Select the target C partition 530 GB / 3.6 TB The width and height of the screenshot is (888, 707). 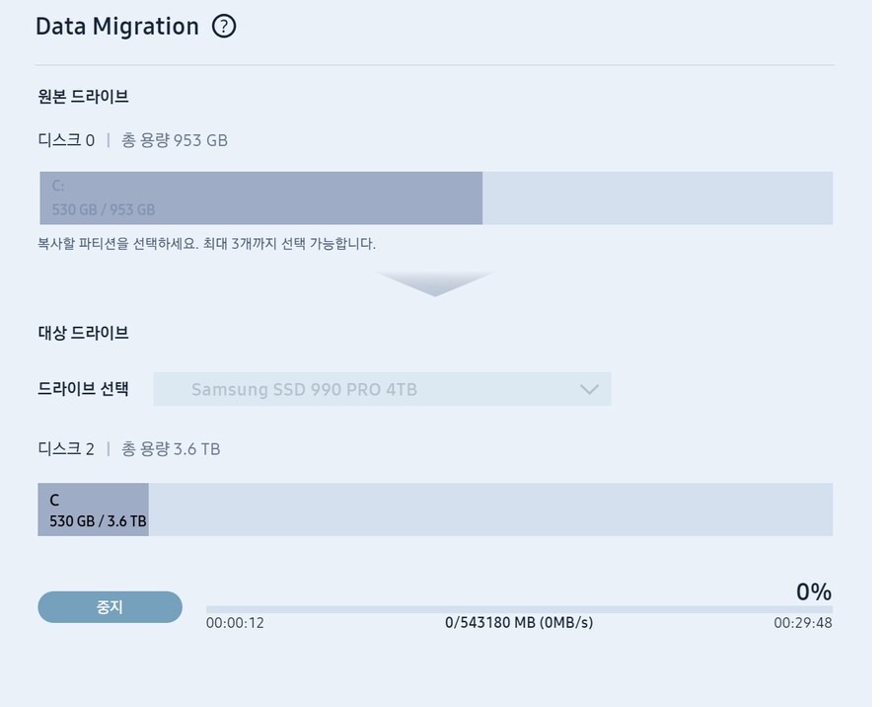93,510
